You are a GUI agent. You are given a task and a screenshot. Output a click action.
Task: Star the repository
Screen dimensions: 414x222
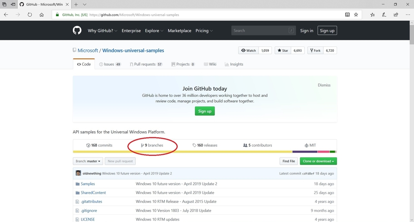pos(283,50)
